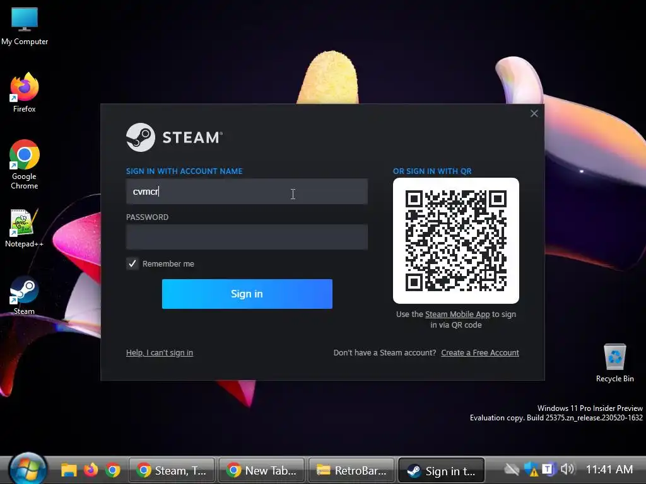
Task: Select the "Sign in t..." Steam taskbar button
Action: [x=441, y=470]
